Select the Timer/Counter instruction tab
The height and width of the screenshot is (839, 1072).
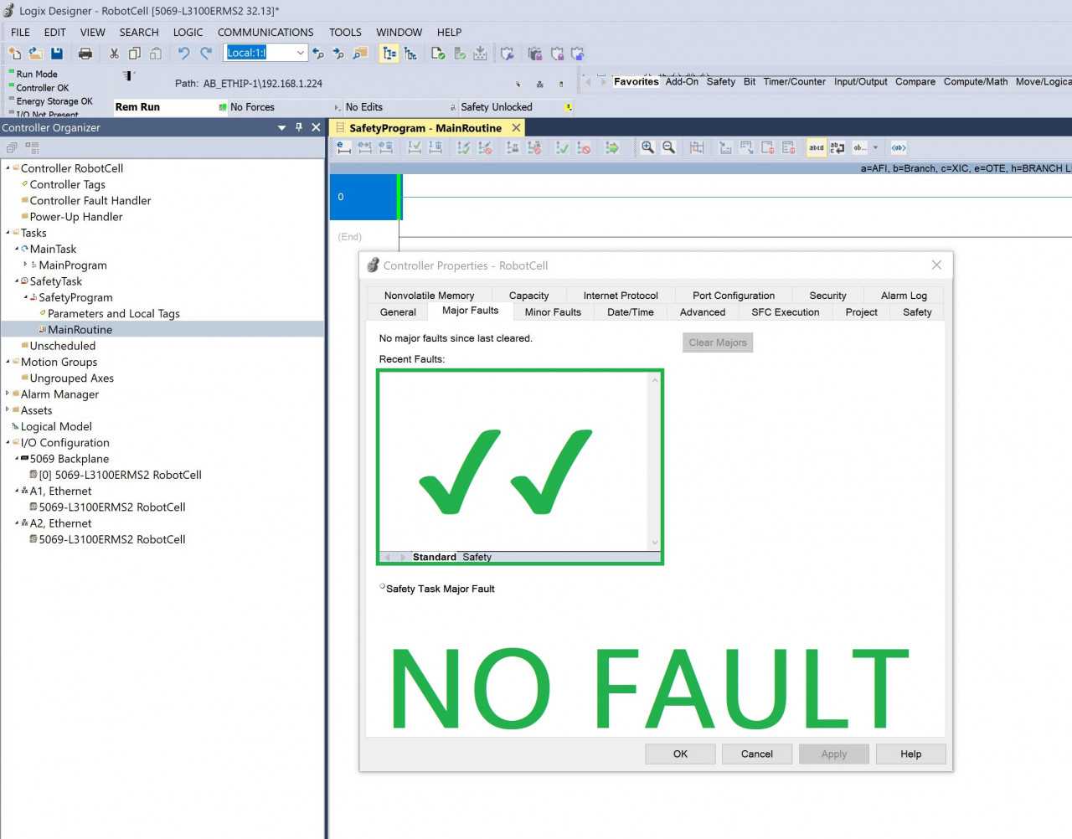click(794, 81)
